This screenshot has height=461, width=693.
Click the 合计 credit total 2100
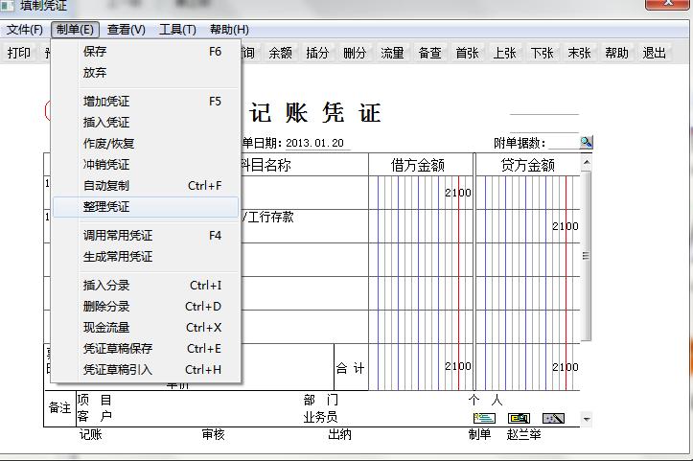coord(528,367)
